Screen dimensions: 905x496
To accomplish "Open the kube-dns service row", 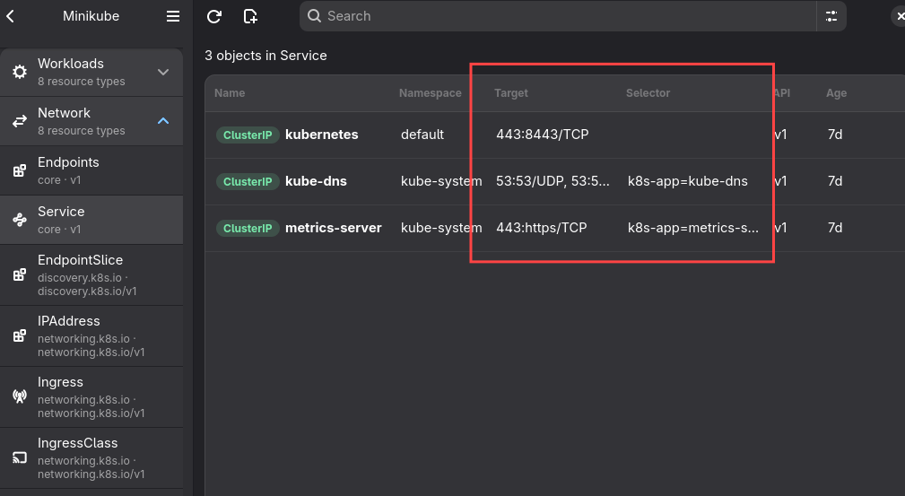I will tap(554, 181).
